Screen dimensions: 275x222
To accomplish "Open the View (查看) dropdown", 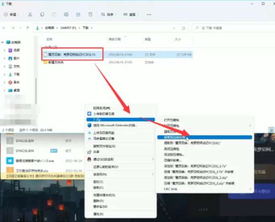I will (x=131, y=15).
